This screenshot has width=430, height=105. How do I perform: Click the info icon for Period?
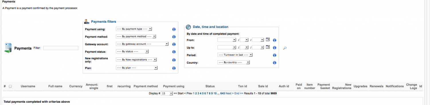click(x=274, y=55)
